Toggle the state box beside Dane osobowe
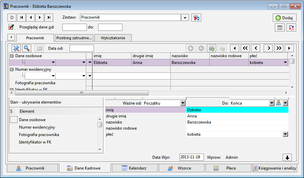 (x=14, y=119)
